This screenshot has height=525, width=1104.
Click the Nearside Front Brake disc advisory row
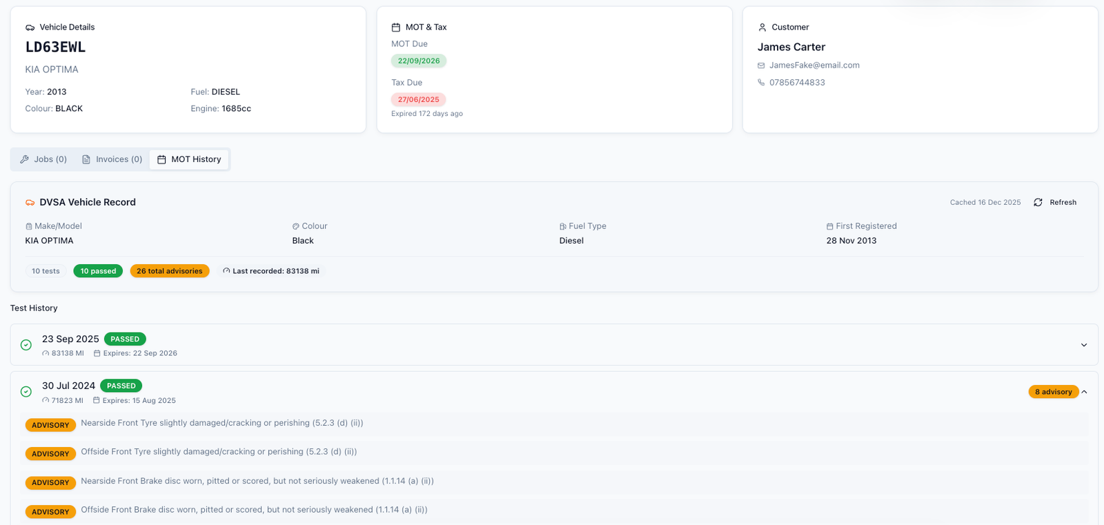[554, 482]
